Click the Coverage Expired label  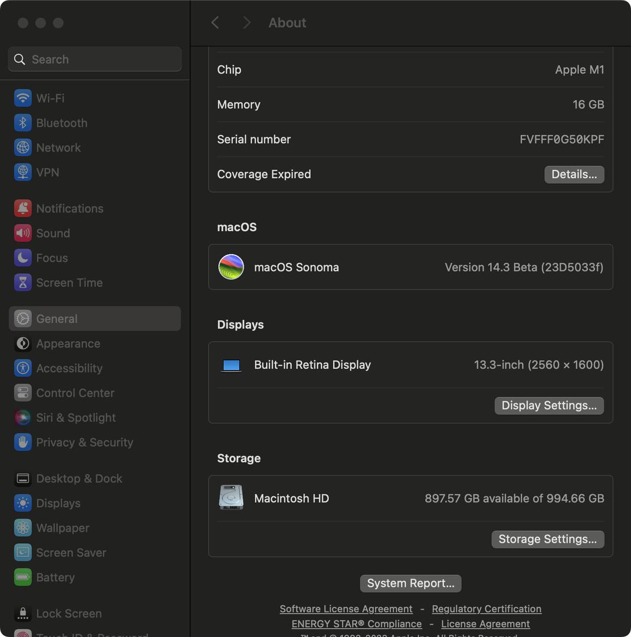[264, 174]
